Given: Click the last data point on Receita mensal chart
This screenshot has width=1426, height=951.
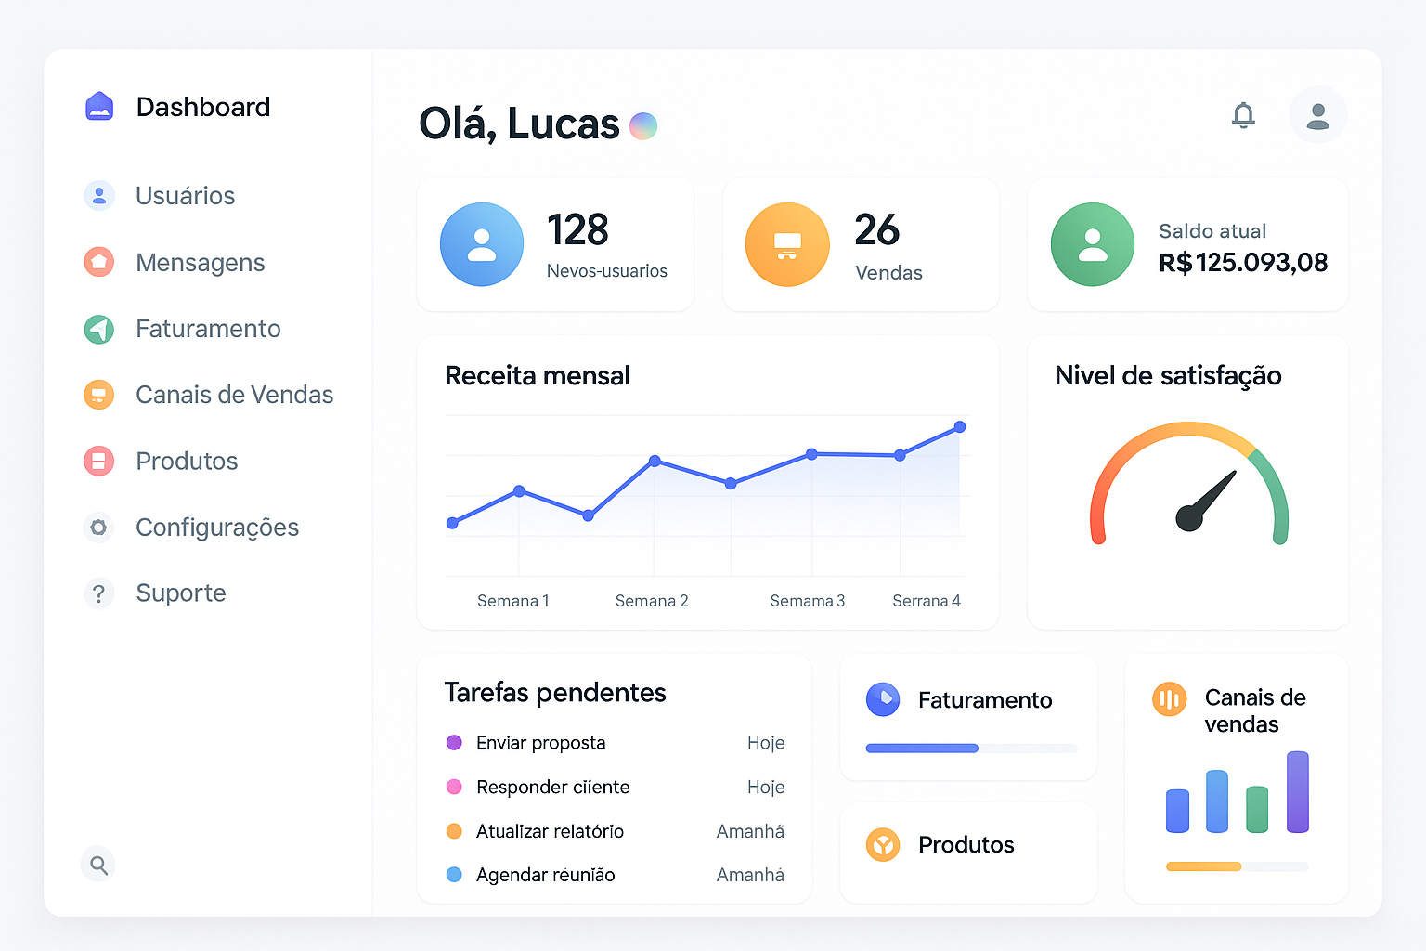Looking at the screenshot, I should click(960, 427).
